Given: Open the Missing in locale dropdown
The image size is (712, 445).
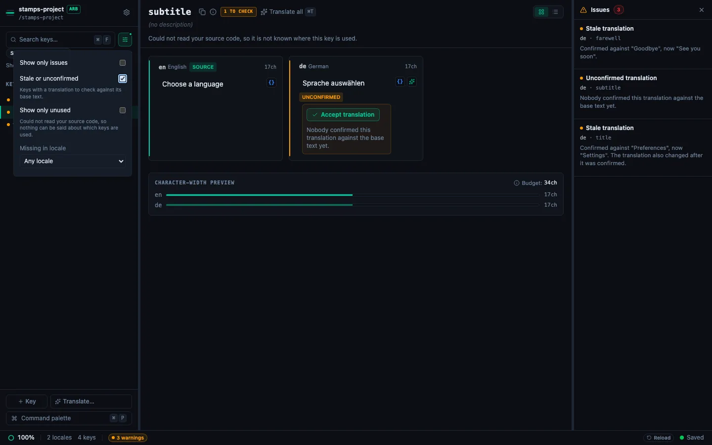Looking at the screenshot, I should click(x=73, y=161).
